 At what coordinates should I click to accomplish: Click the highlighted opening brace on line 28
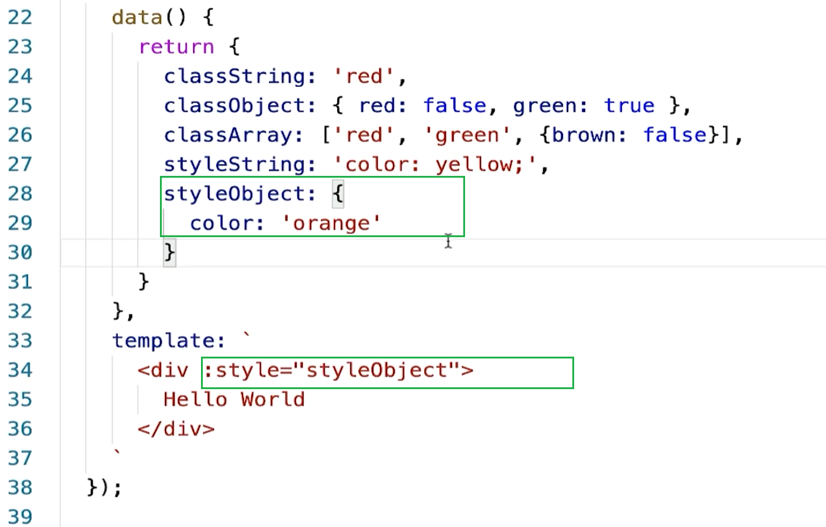(x=339, y=194)
